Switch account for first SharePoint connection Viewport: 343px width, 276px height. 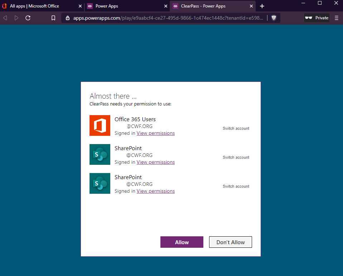point(236,157)
